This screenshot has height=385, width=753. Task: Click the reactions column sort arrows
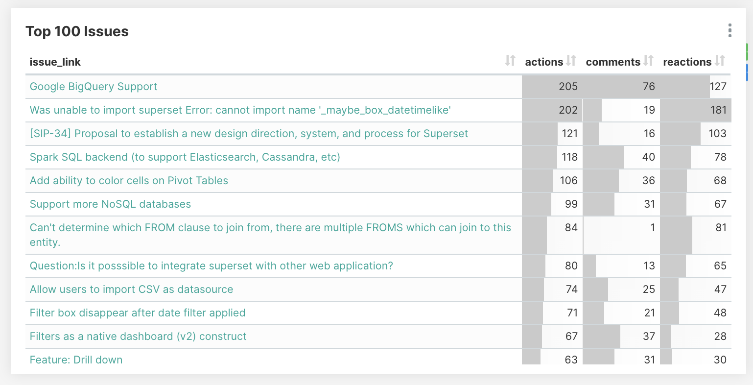[720, 61]
